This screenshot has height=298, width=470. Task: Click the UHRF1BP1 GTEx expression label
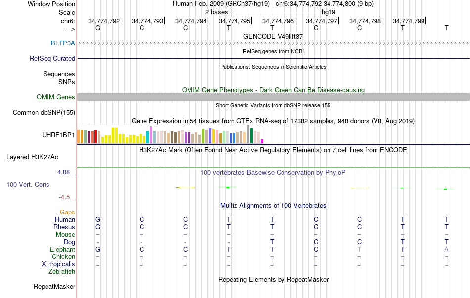58,135
